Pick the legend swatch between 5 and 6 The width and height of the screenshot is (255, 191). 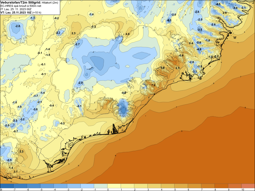[x=181, y=186]
